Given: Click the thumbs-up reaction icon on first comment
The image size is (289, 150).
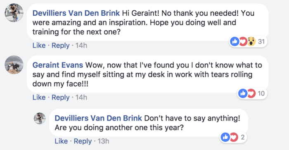Looking at the screenshot, I should pos(235,41).
